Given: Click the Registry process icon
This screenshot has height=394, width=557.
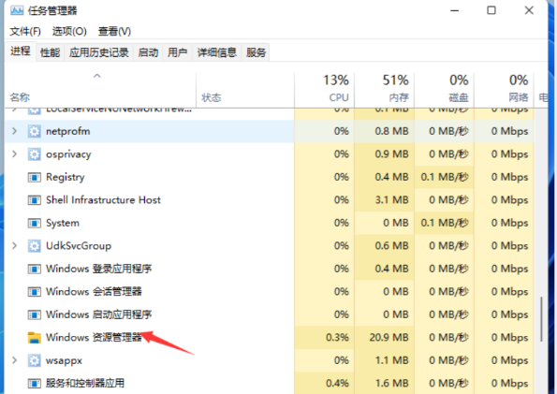Looking at the screenshot, I should tap(34, 177).
